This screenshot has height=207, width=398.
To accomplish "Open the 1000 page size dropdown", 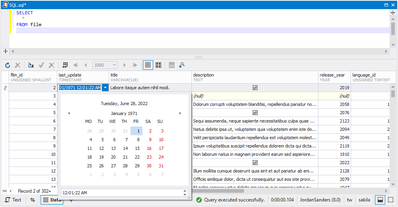I will [x=114, y=65].
